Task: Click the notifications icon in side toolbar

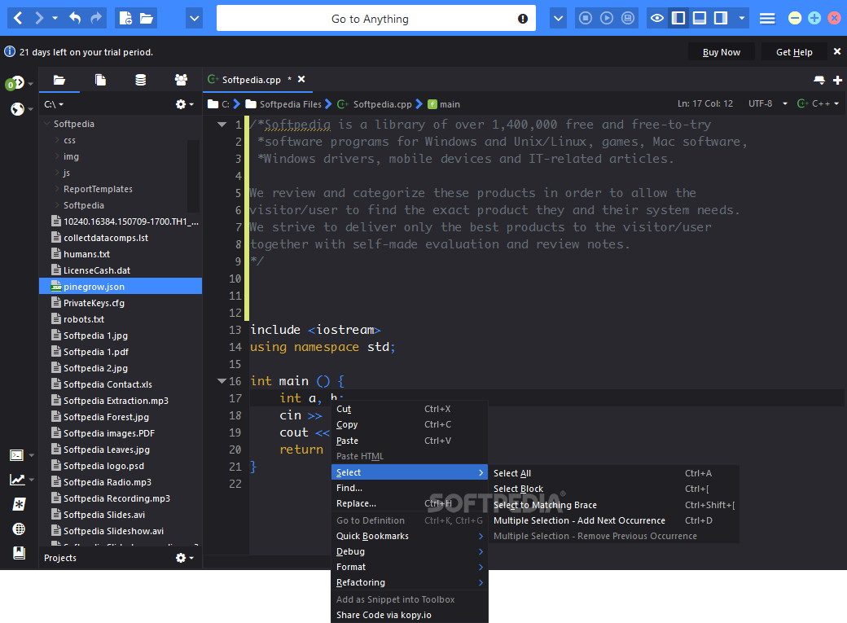Action: tap(15, 83)
